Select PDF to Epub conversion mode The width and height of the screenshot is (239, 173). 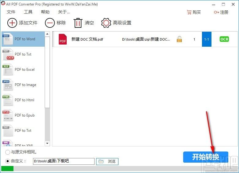pos(23,115)
